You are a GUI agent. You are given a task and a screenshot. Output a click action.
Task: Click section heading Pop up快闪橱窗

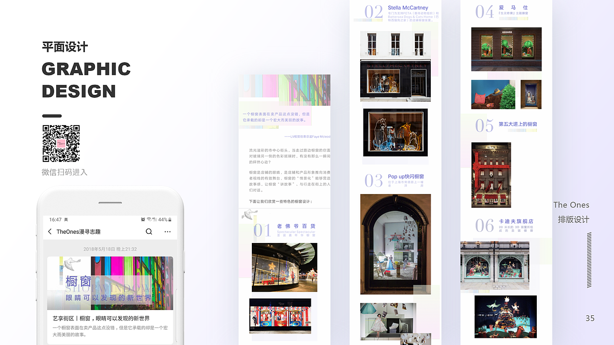[x=406, y=176]
